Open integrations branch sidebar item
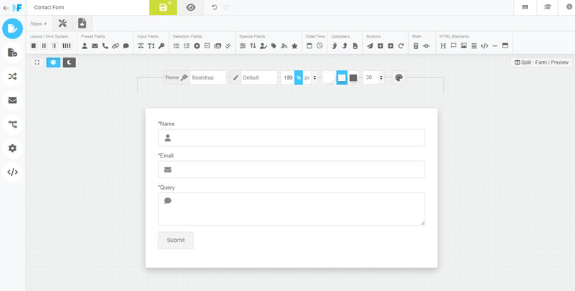 pos(13,124)
